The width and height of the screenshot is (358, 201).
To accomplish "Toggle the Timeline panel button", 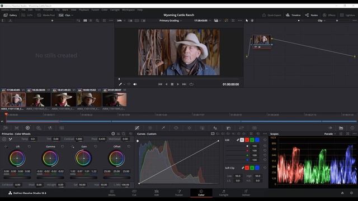I will click(x=293, y=15).
